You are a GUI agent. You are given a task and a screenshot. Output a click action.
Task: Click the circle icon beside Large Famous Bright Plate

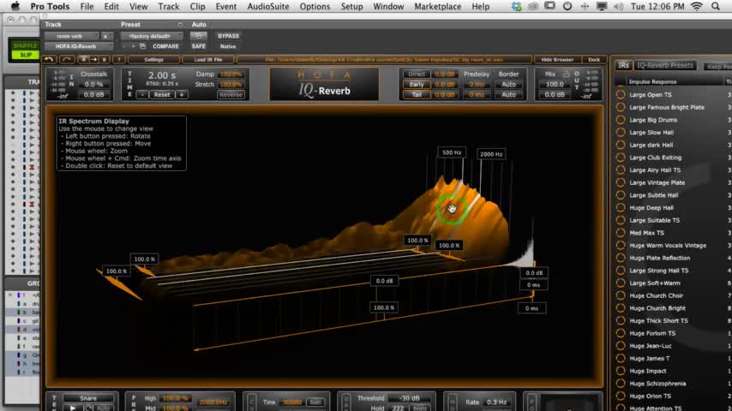(x=621, y=107)
